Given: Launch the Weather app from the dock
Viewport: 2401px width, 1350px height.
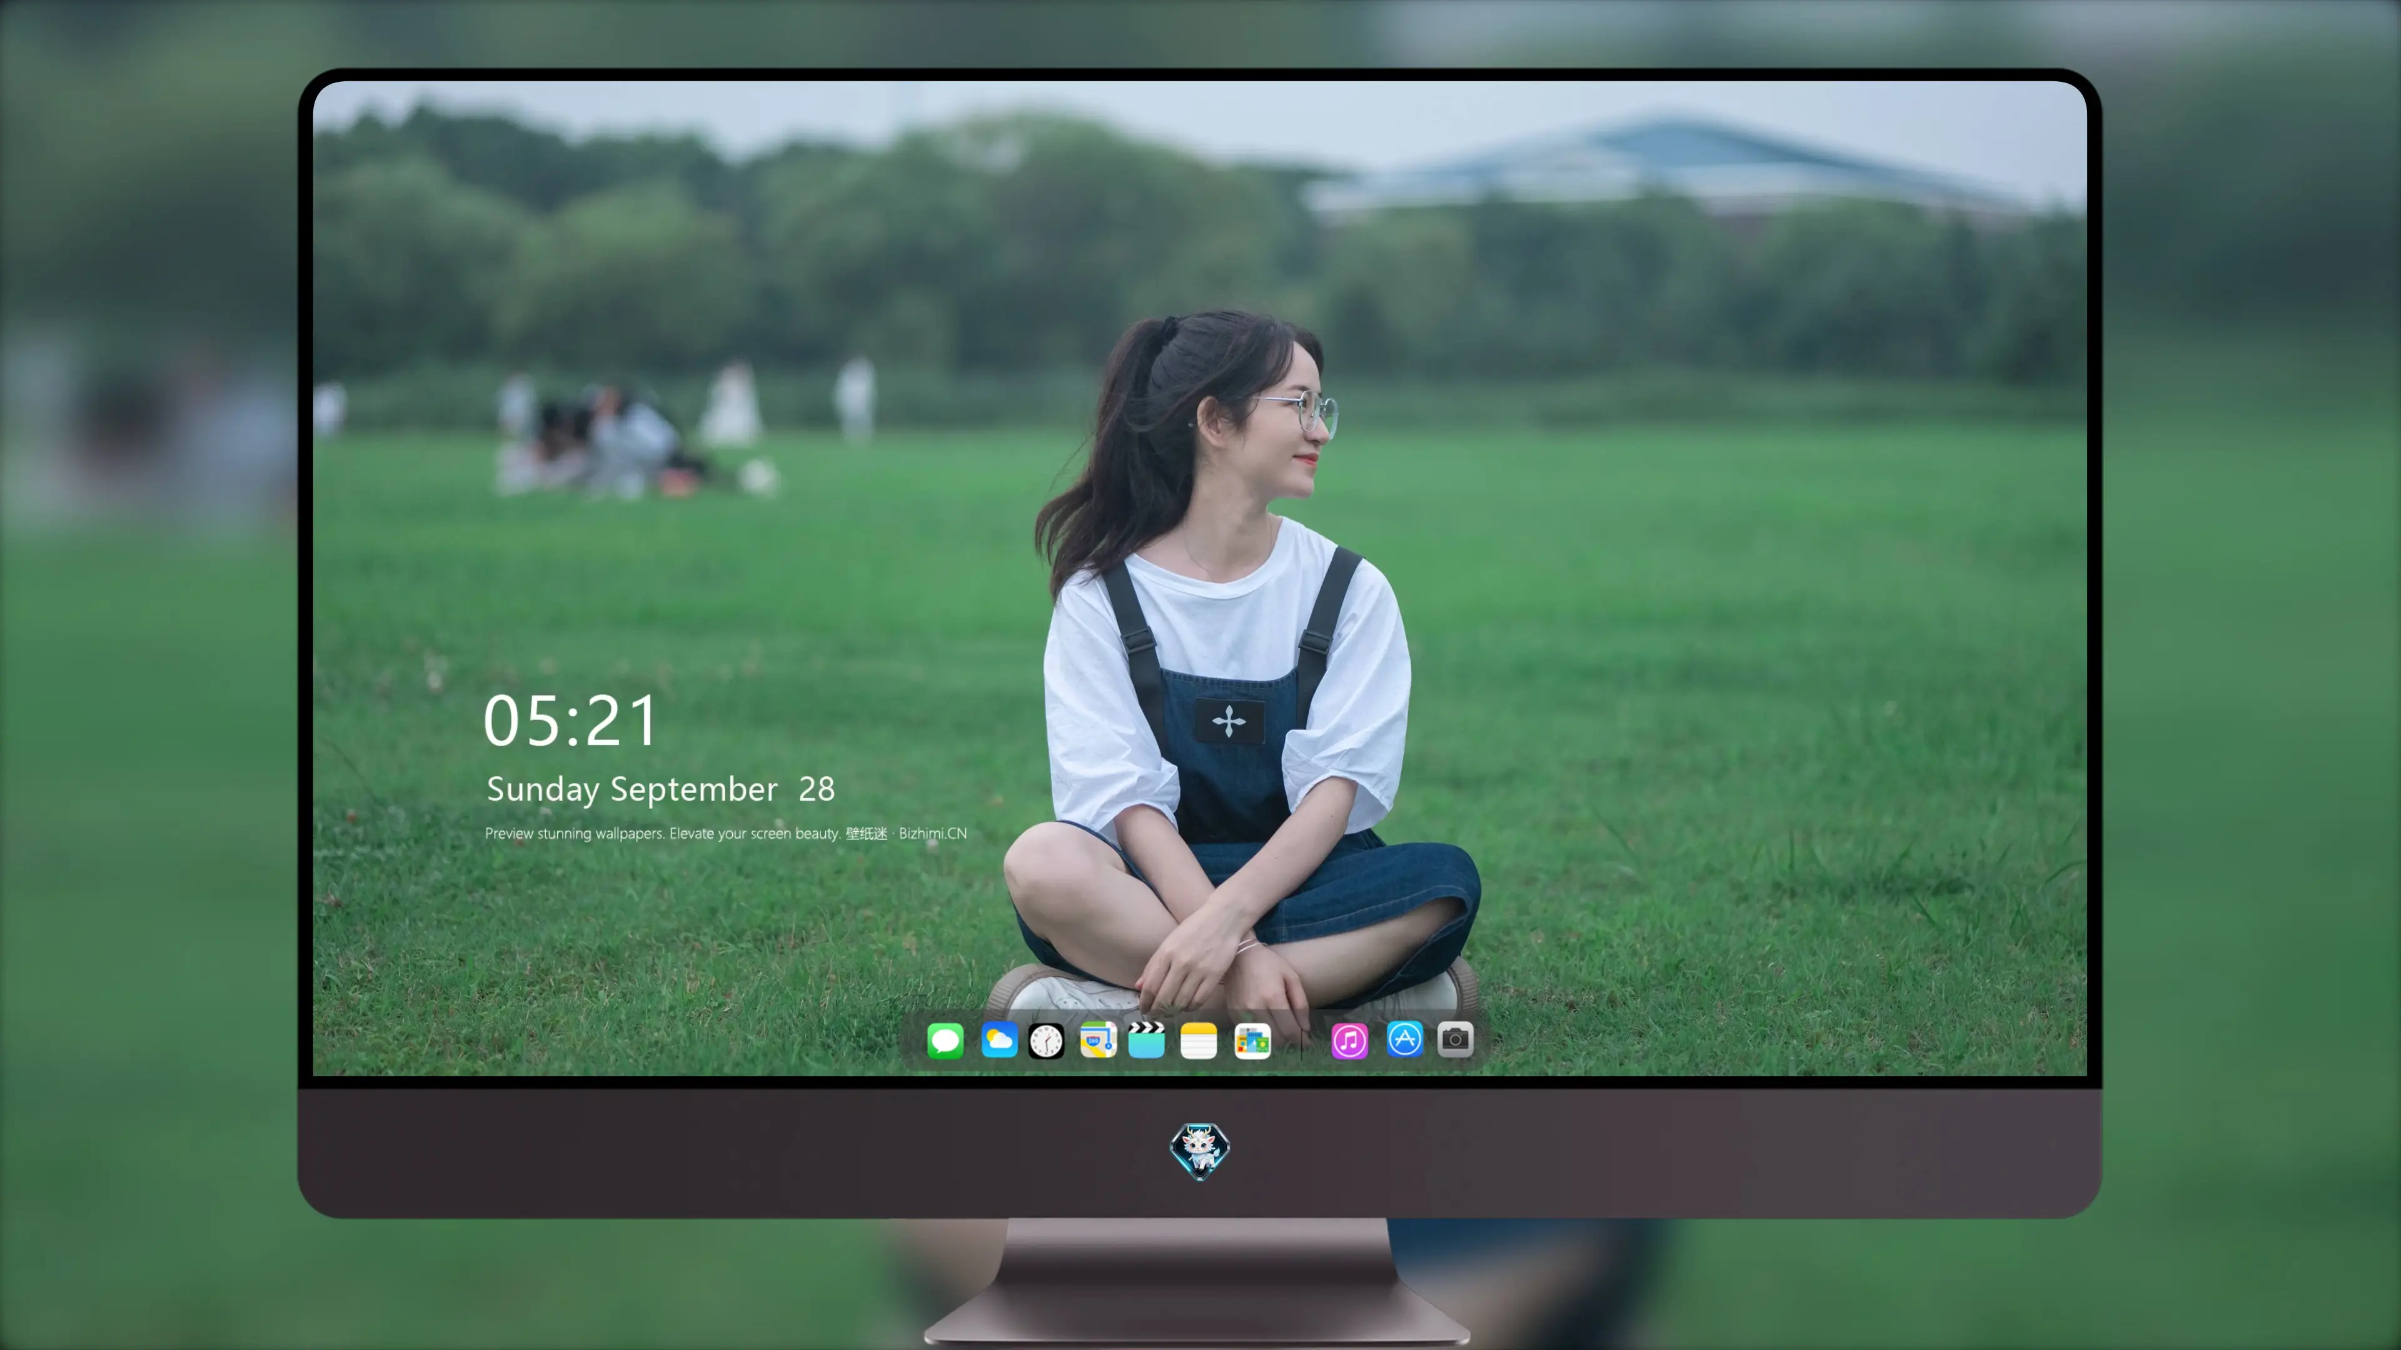Looking at the screenshot, I should point(999,1040).
